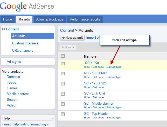Open the Video product link
Image resolution: width=167 pixels, height=127 pixels.
click(11, 105)
